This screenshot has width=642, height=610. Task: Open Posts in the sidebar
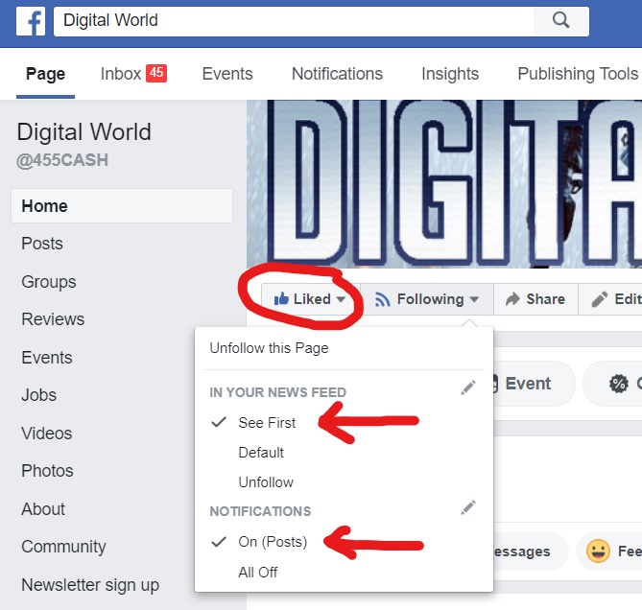click(x=42, y=244)
